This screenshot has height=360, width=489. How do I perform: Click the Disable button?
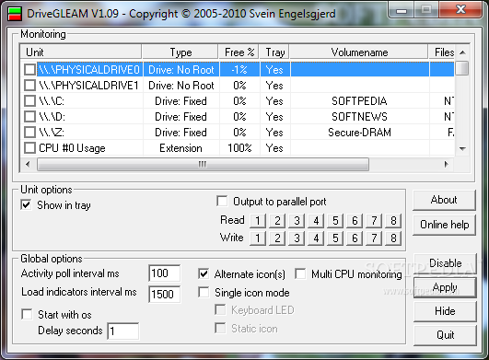click(x=445, y=263)
